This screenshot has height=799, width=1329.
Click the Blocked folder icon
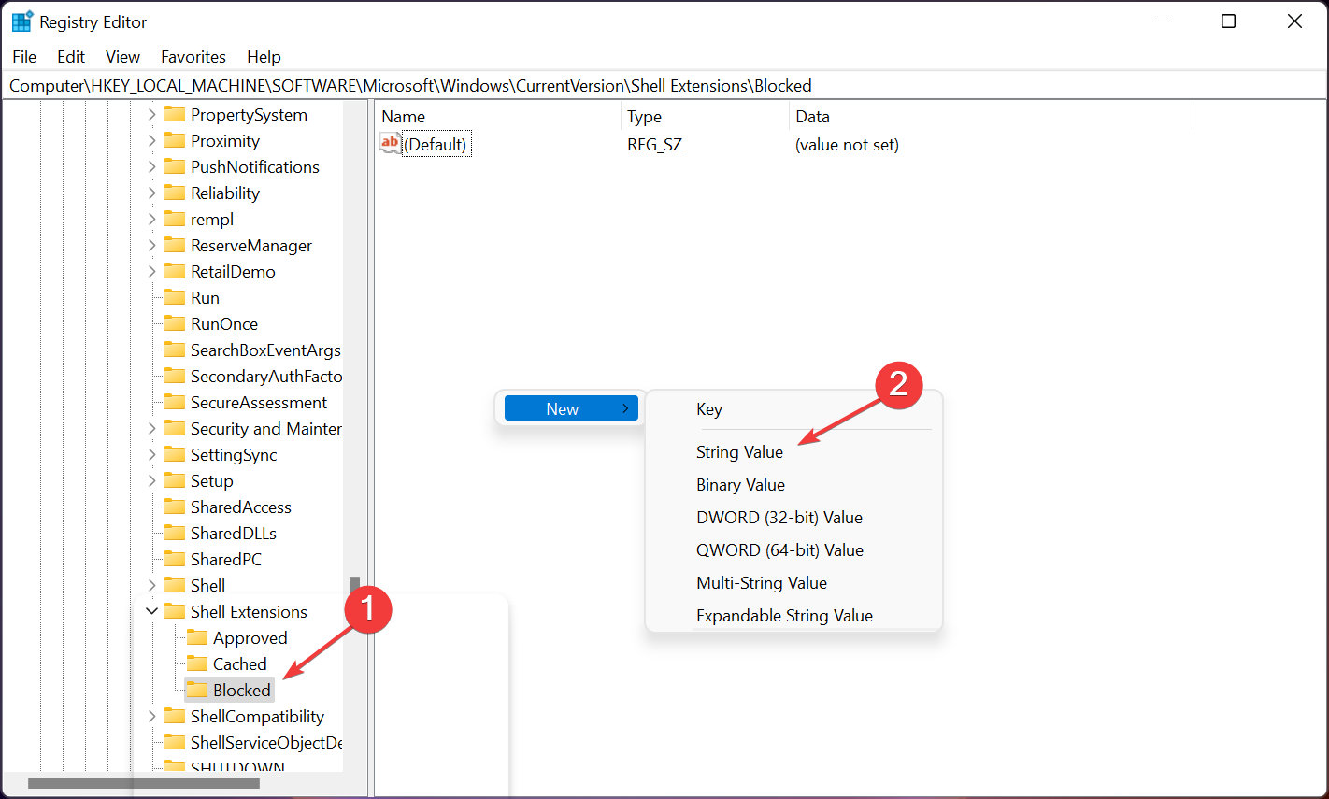pyautogui.click(x=196, y=691)
